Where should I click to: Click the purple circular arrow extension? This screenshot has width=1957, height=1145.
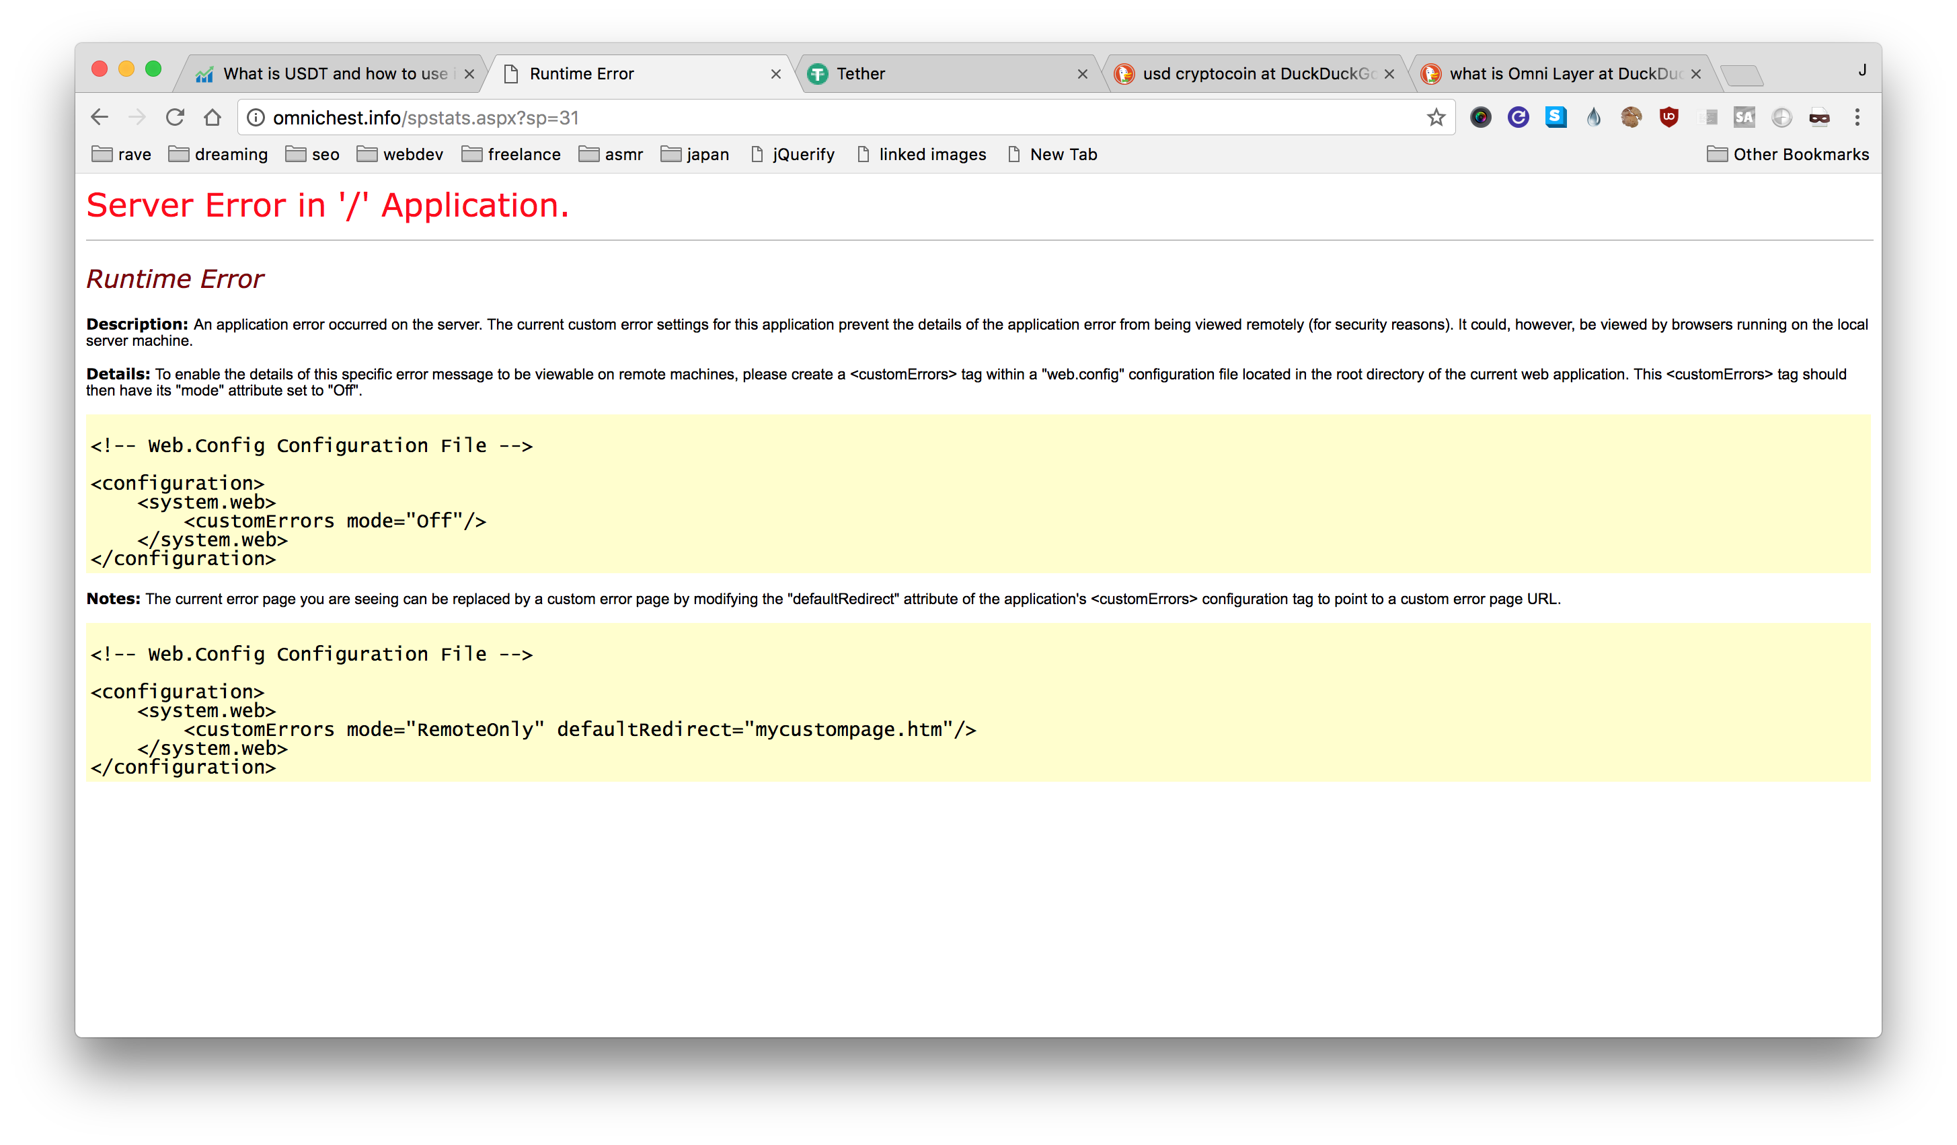(1517, 117)
